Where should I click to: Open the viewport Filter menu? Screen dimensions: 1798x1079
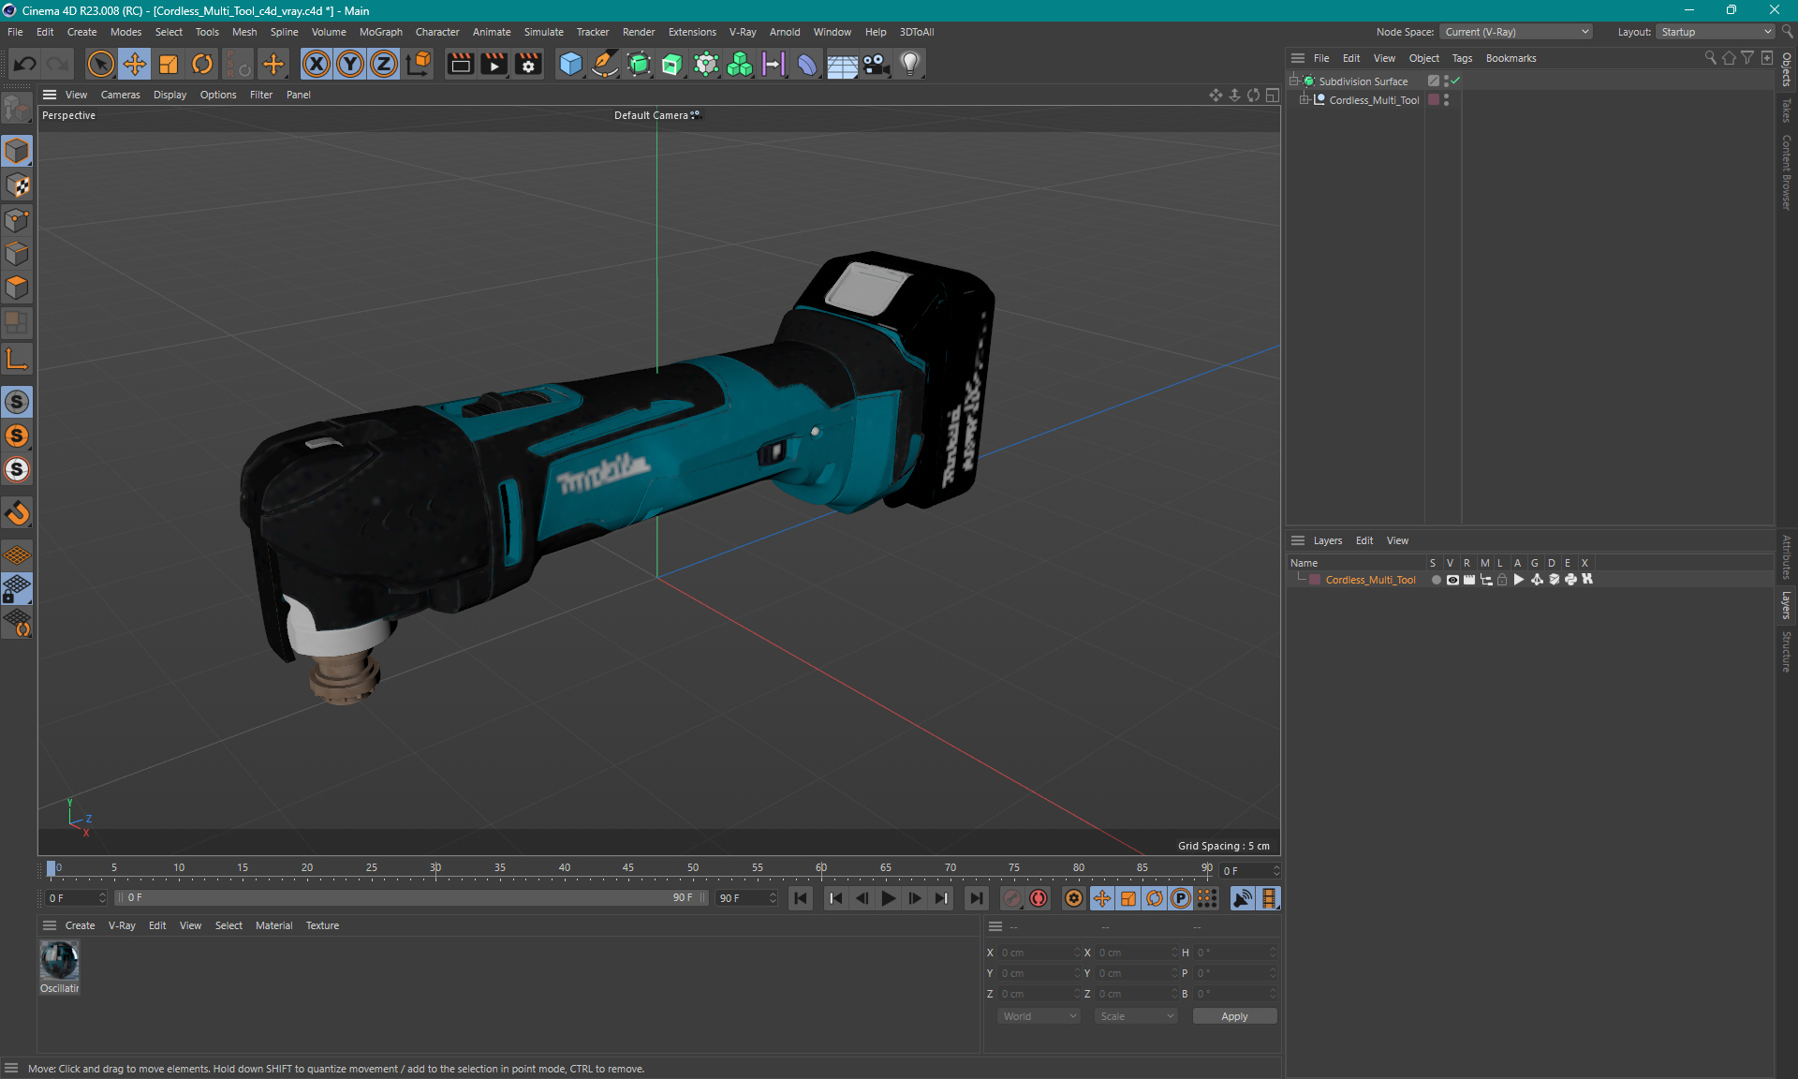click(x=261, y=95)
